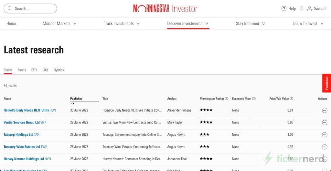Image resolution: width=331 pixels, height=171 pixels.
Task: Click '30 June 2023' published date
Action: [79, 110]
